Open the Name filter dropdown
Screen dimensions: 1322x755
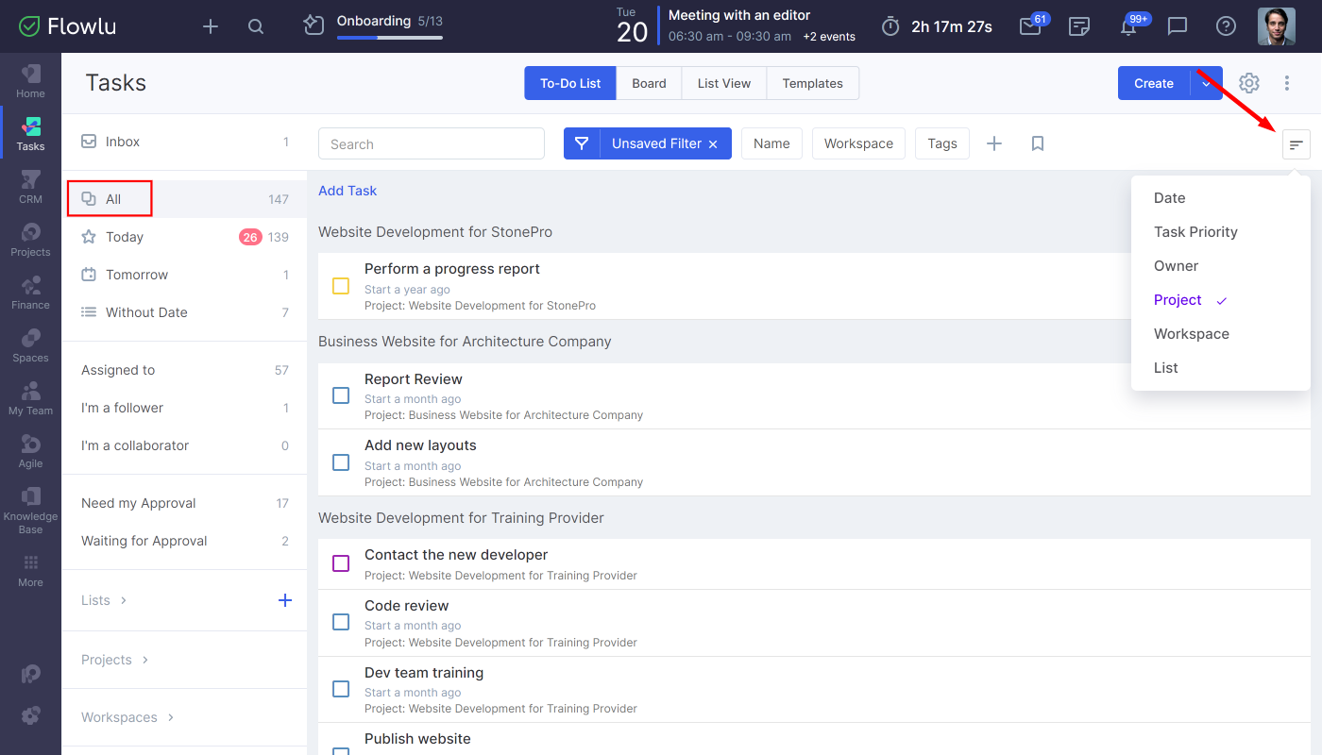771,143
